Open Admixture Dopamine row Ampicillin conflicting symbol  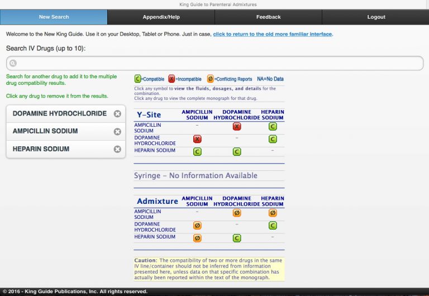[197, 226]
